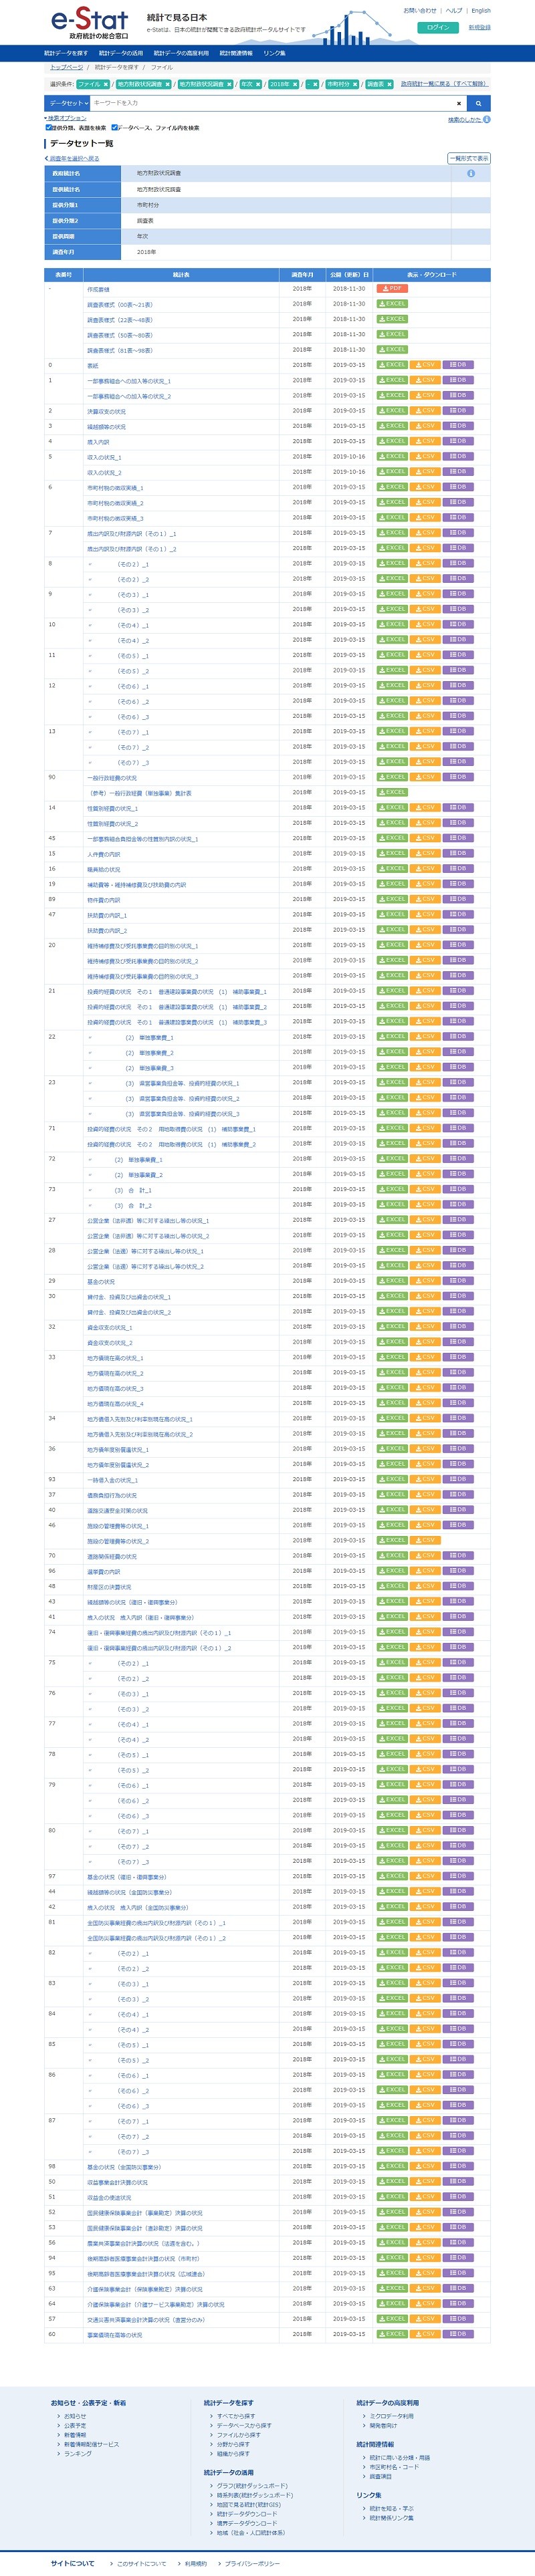Download EXCEL for 事業債現在高等の状況
The height and width of the screenshot is (2576, 535).
click(392, 2334)
